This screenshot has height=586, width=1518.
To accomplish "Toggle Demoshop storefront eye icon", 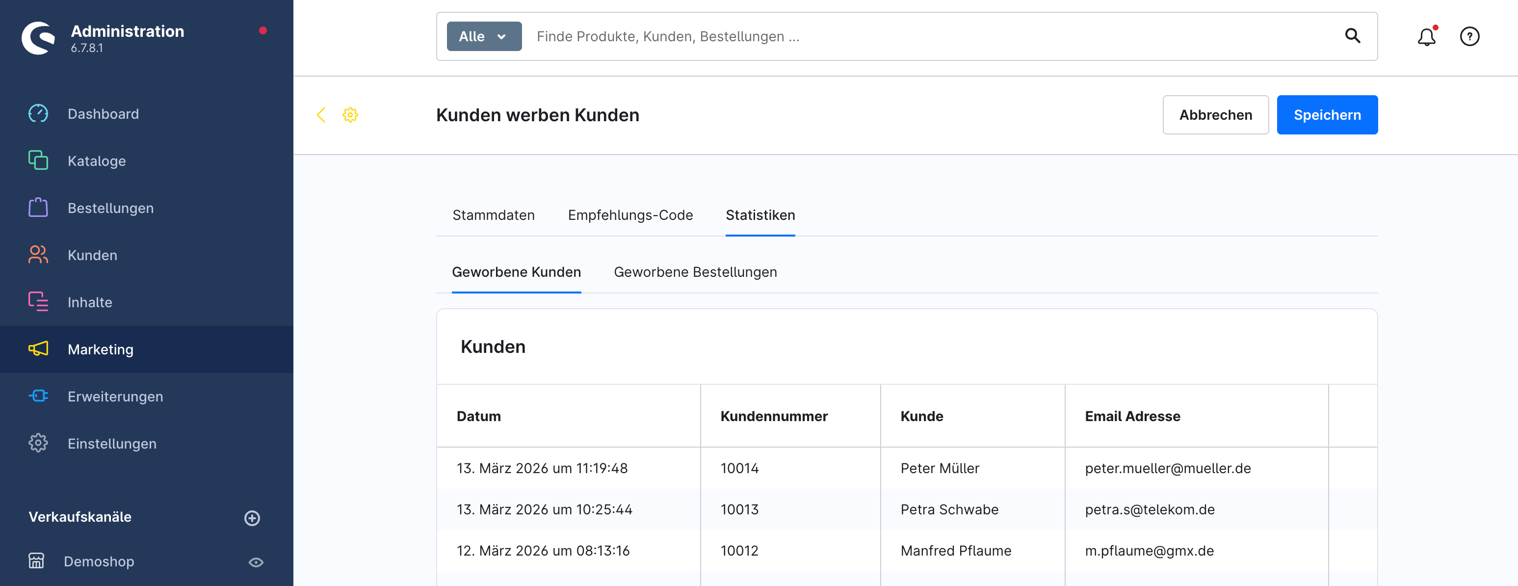I will tap(256, 562).
